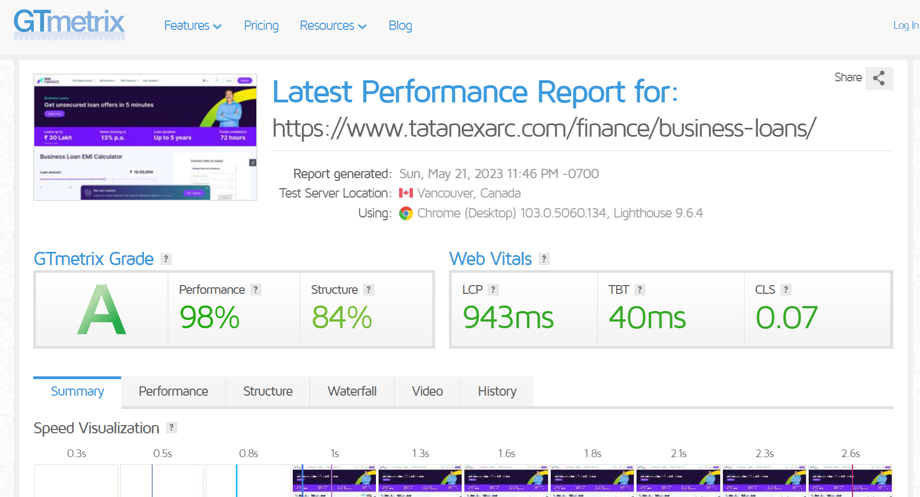Click the 98% Performance score

(210, 318)
